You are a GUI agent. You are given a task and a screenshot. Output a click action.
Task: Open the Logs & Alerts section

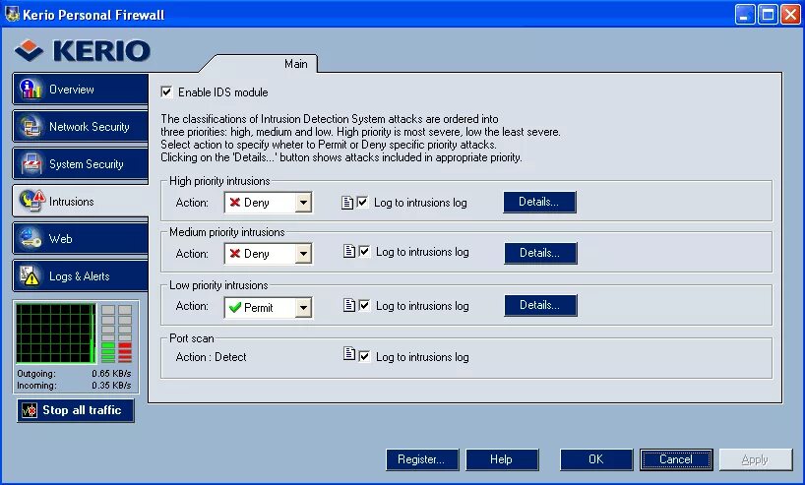tap(80, 276)
